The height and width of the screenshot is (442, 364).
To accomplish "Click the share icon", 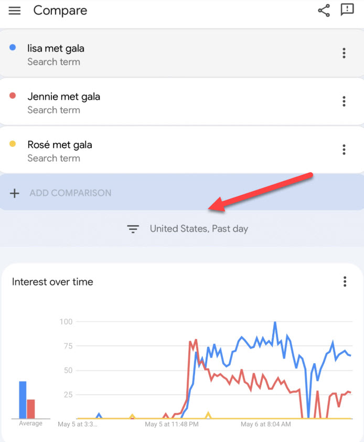I will click(x=324, y=10).
